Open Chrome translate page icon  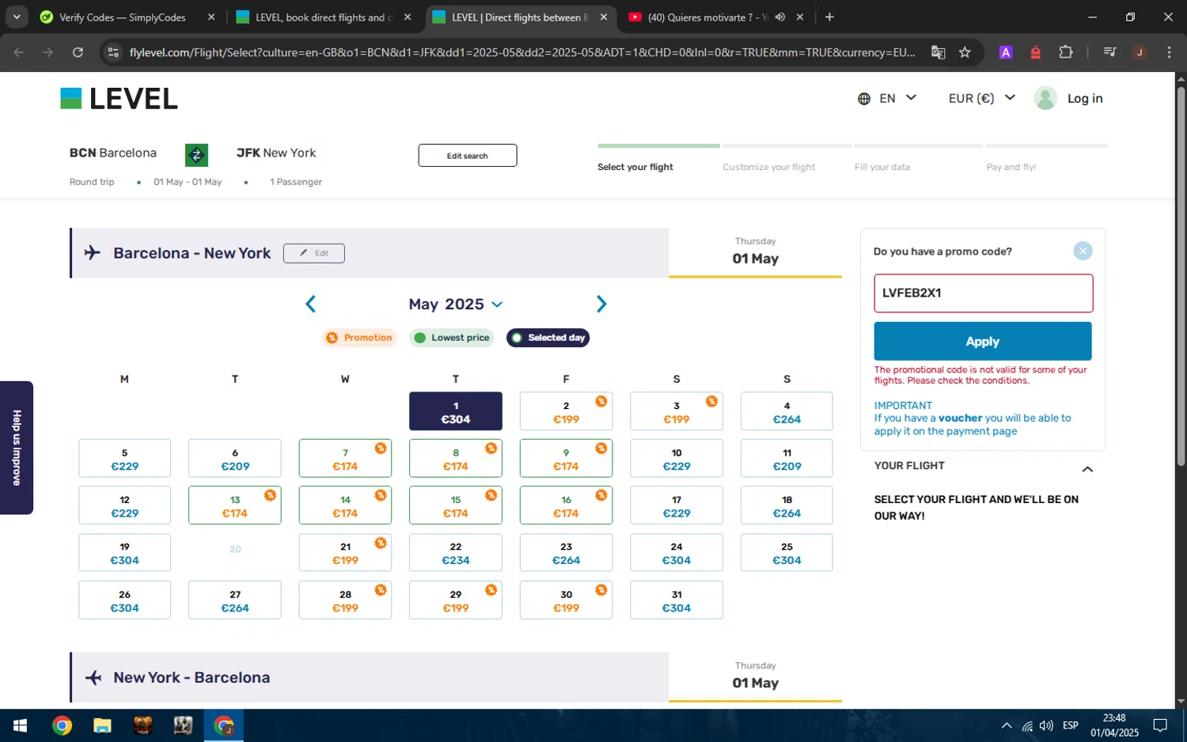click(x=938, y=52)
